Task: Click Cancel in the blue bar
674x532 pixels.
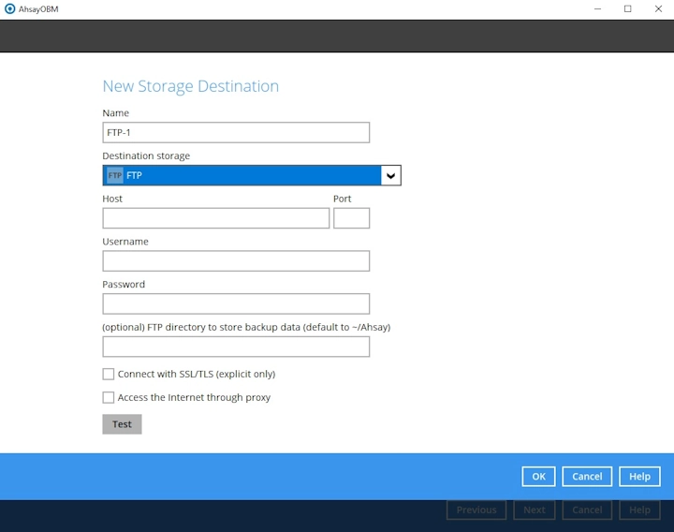Action: [x=587, y=477]
